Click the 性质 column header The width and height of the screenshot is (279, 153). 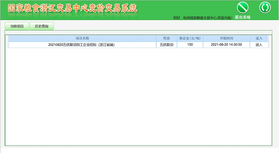[x=167, y=38]
